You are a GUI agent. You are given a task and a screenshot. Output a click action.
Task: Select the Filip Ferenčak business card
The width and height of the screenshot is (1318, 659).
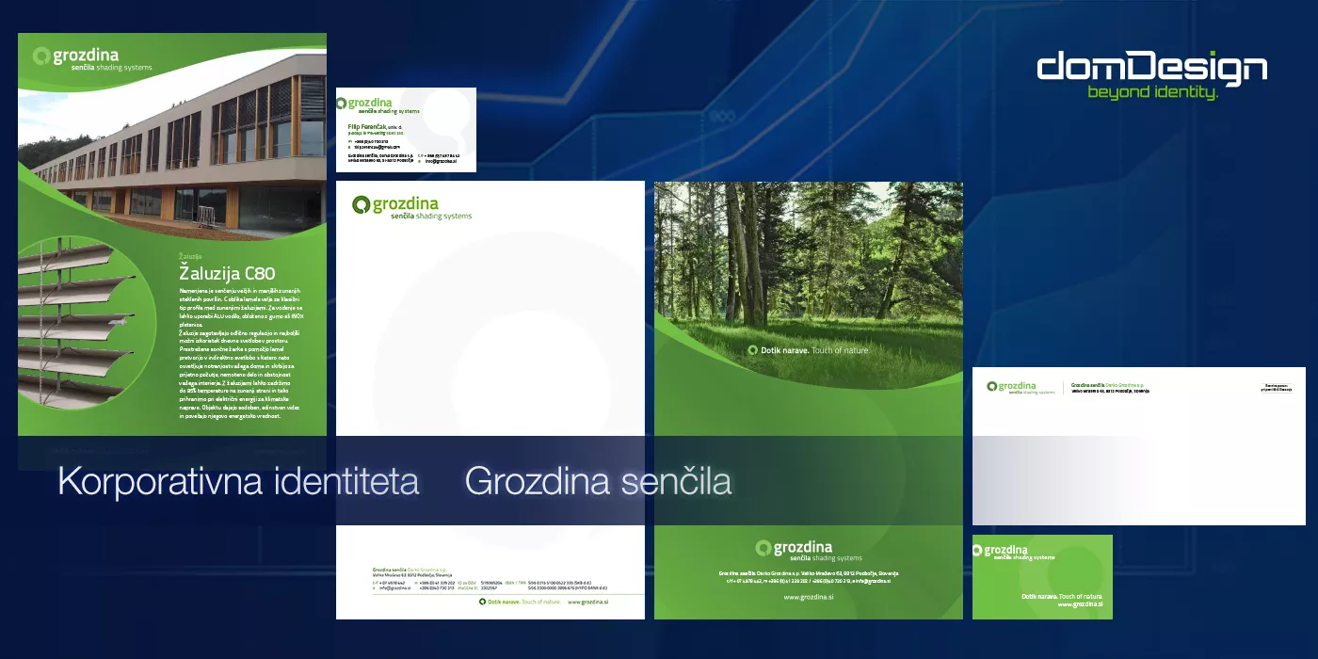click(x=406, y=132)
